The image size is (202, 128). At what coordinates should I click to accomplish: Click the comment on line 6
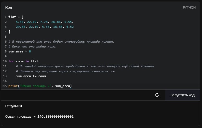pyautogui.click(x=62, y=42)
